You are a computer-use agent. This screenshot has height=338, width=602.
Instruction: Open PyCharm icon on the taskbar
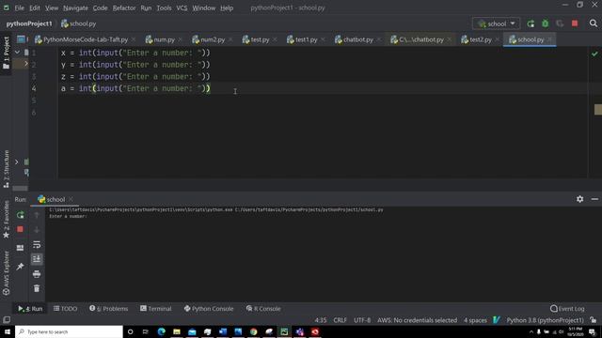coord(284,331)
